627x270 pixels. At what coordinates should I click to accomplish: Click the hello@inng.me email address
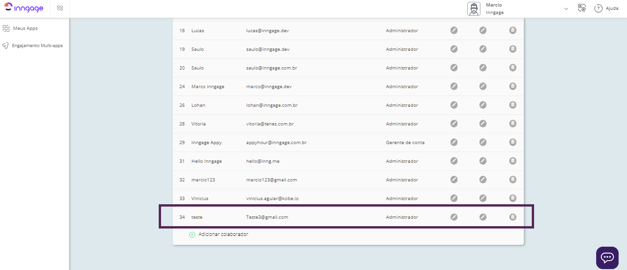point(263,161)
